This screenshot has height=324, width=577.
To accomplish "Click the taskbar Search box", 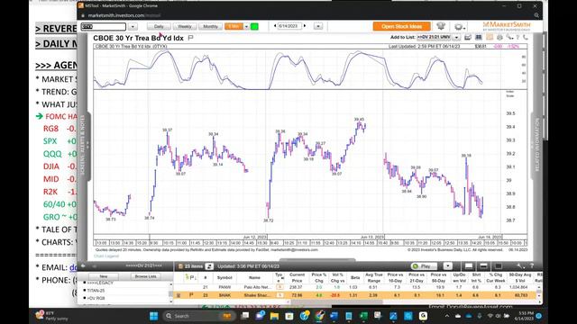I will [x=199, y=316].
